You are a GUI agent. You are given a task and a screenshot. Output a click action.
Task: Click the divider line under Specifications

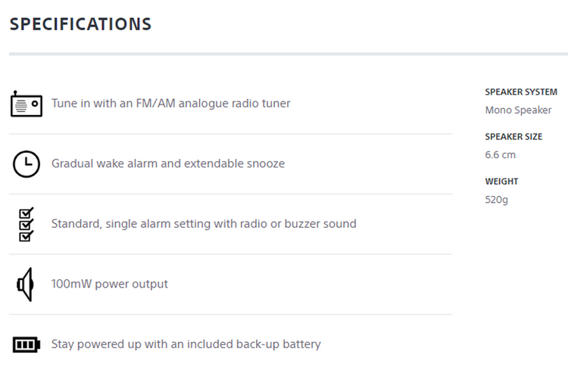pos(288,54)
